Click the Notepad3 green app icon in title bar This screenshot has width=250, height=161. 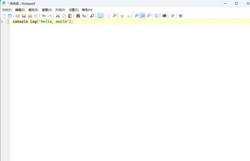click(4, 3)
